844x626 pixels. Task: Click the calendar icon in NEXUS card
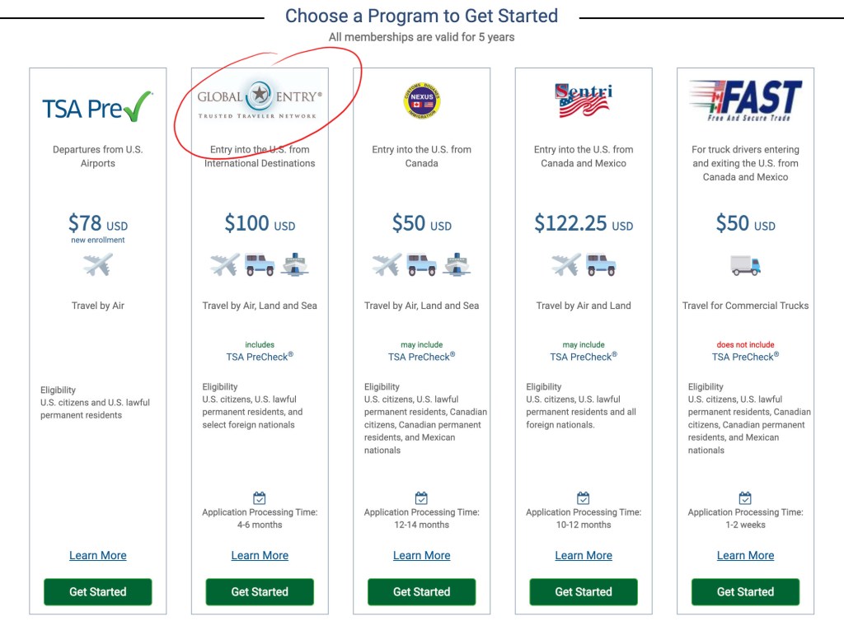[x=421, y=498]
